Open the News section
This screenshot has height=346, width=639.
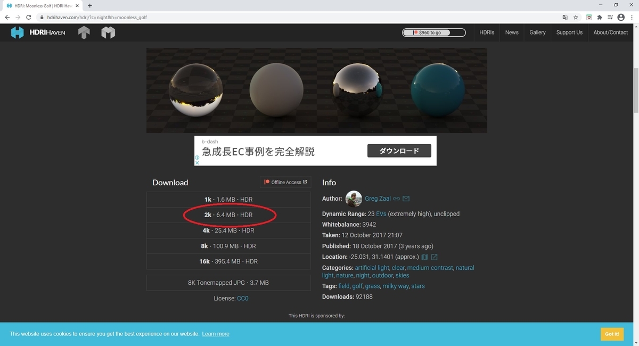(512, 32)
